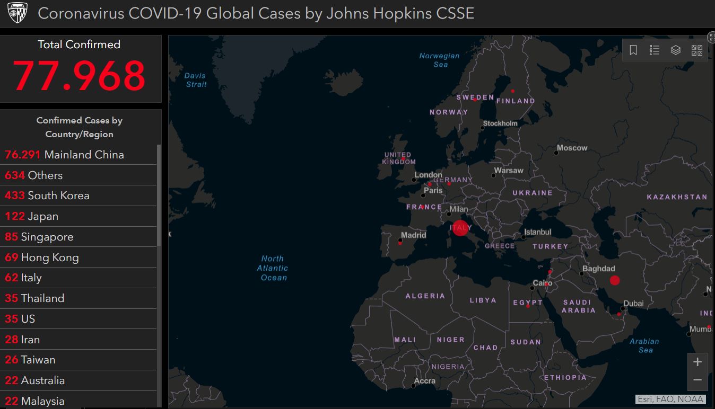This screenshot has width=715, height=409.
Task: Click the Istanbul label on map
Action: click(537, 232)
